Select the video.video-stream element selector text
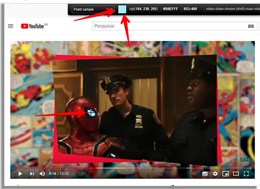This screenshot has width=260, height=189. (233, 9)
